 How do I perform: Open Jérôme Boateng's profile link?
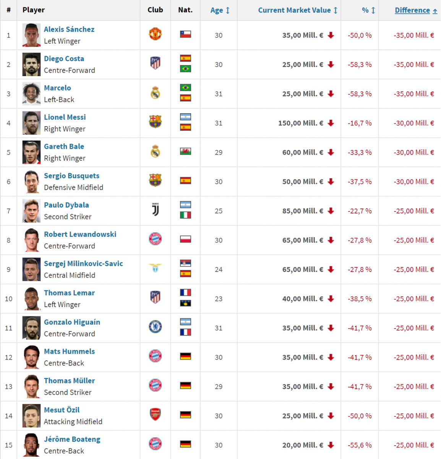(72, 439)
